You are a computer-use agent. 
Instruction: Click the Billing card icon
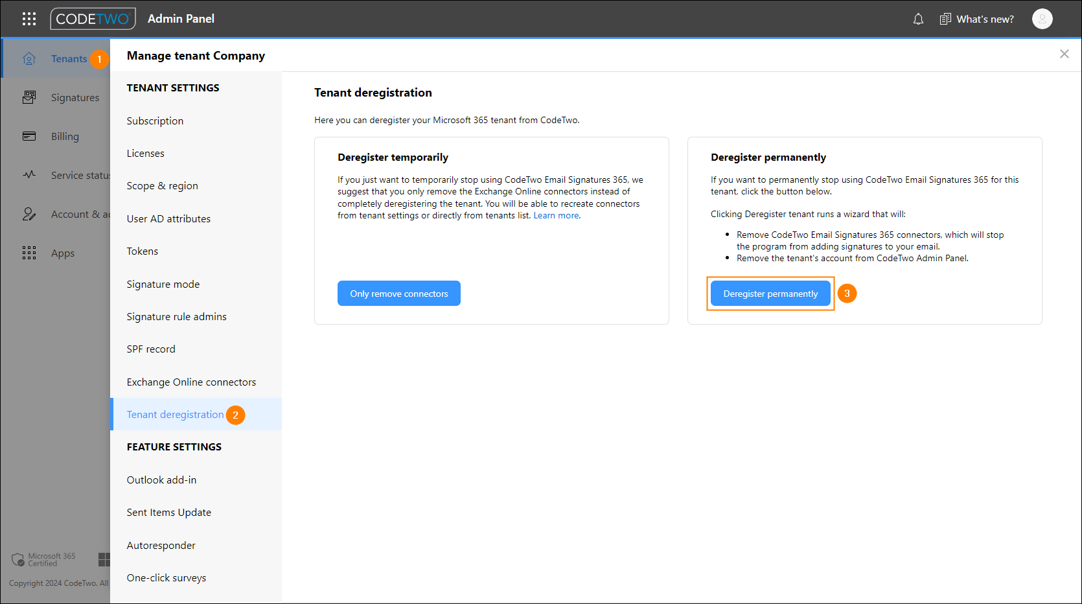(x=29, y=136)
